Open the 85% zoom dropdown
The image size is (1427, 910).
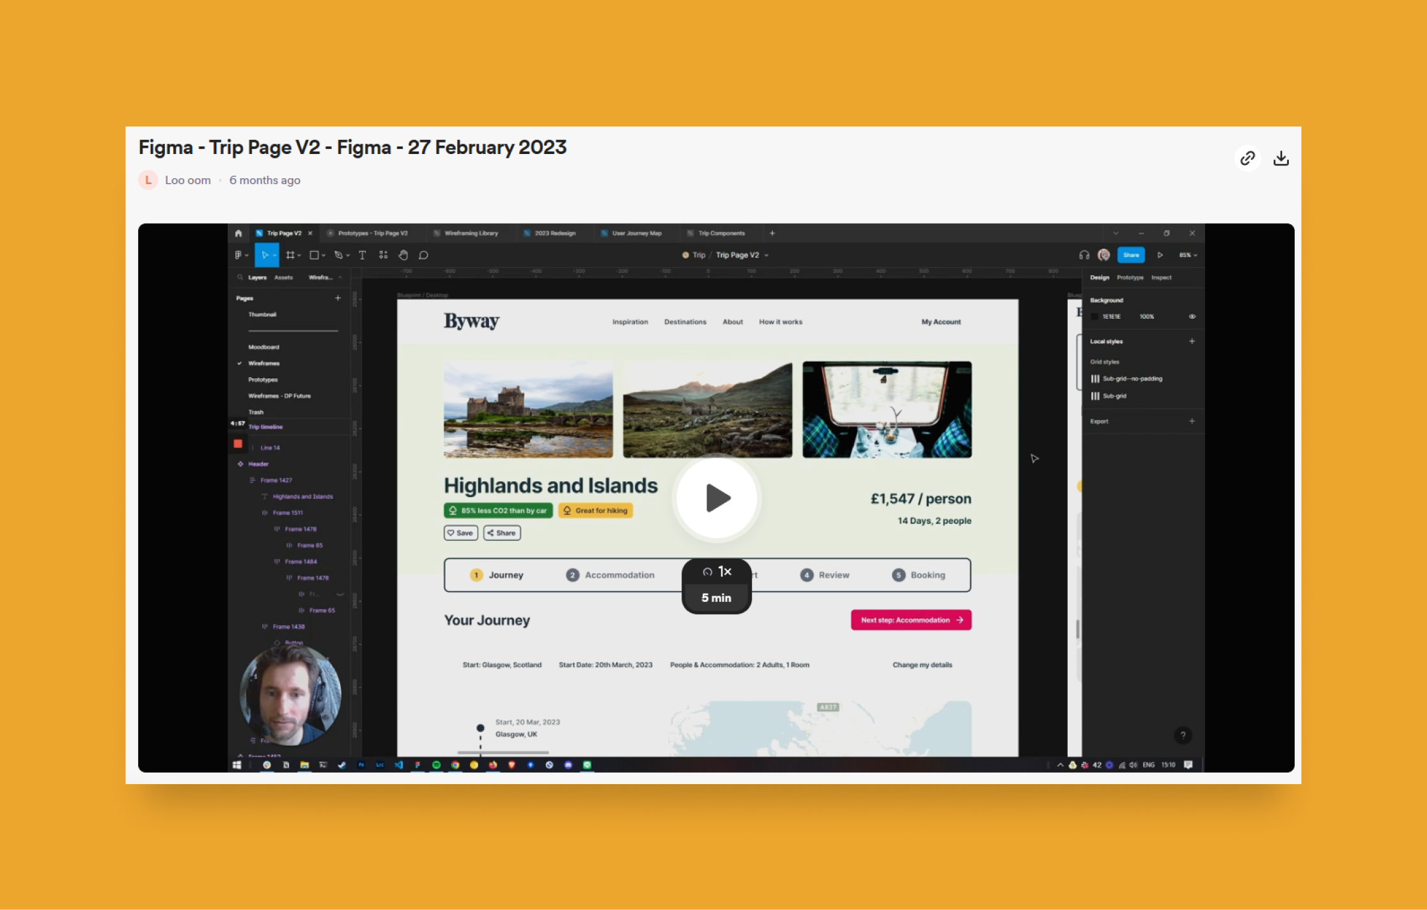pyautogui.click(x=1188, y=255)
